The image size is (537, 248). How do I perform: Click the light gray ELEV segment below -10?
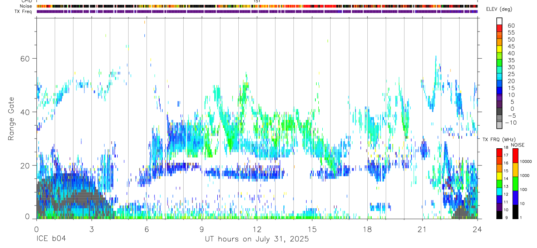coord(499,126)
